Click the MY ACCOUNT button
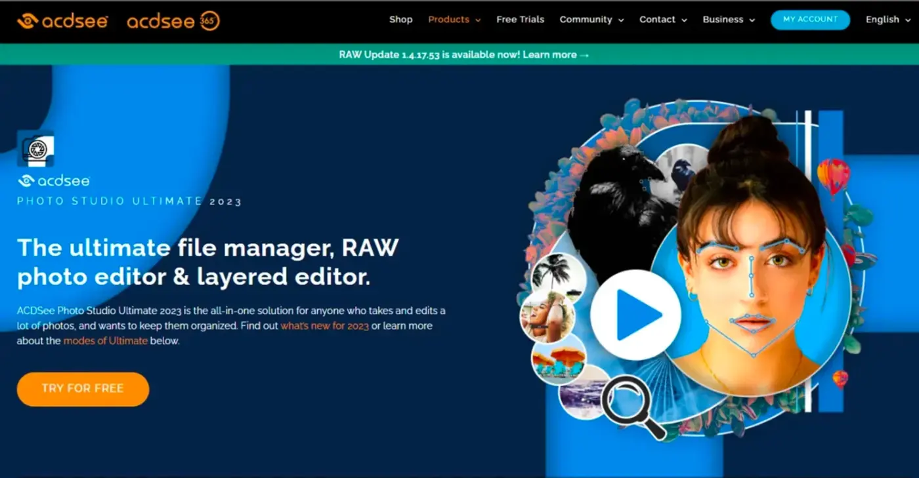Screen dimensions: 919x478 click(810, 20)
